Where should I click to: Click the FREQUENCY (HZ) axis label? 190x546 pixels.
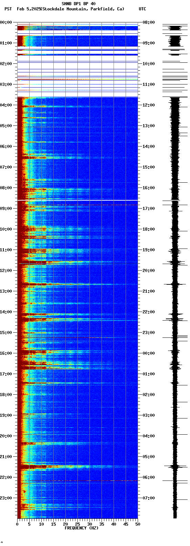pos(82,528)
